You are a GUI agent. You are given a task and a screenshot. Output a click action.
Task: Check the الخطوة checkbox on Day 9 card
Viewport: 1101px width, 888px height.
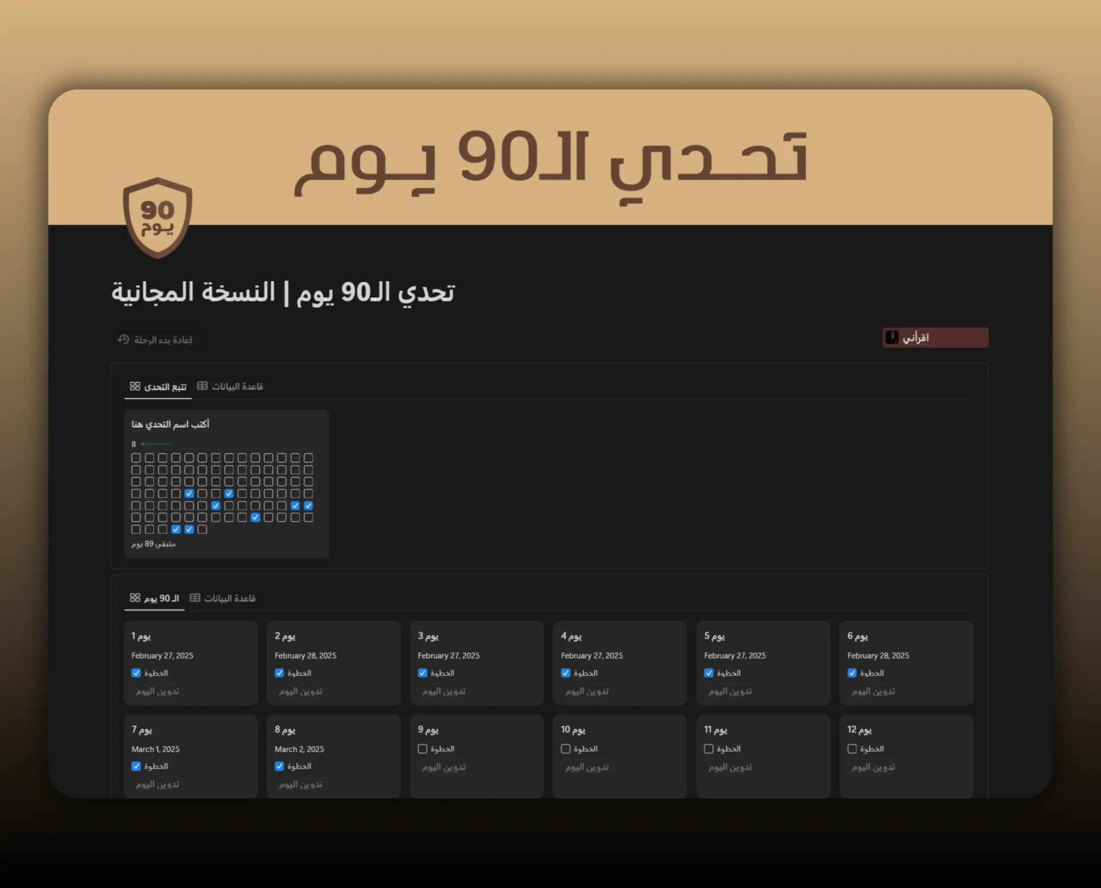coord(422,748)
